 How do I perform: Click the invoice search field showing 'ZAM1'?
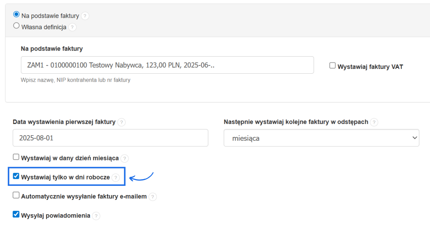[167, 65]
